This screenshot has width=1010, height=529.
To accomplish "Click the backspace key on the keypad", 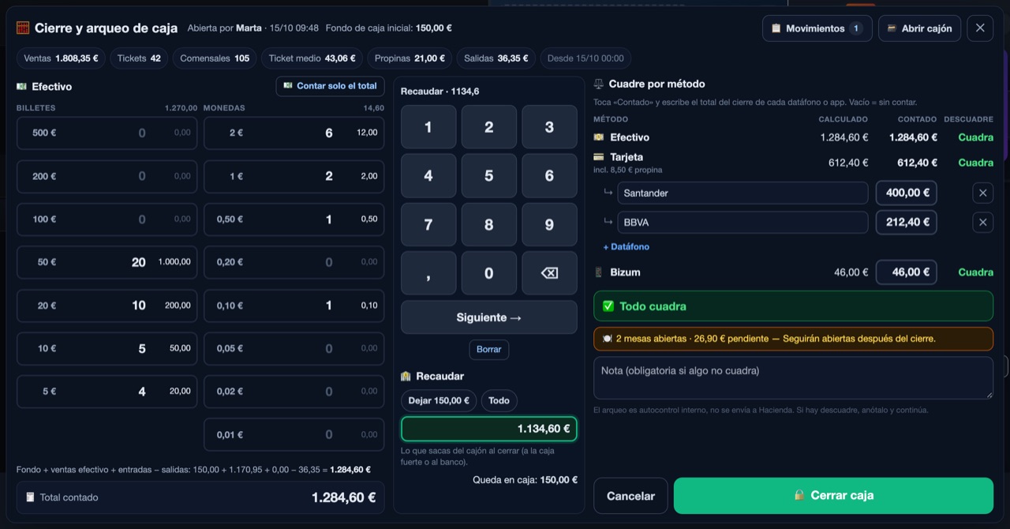I will (x=549, y=273).
